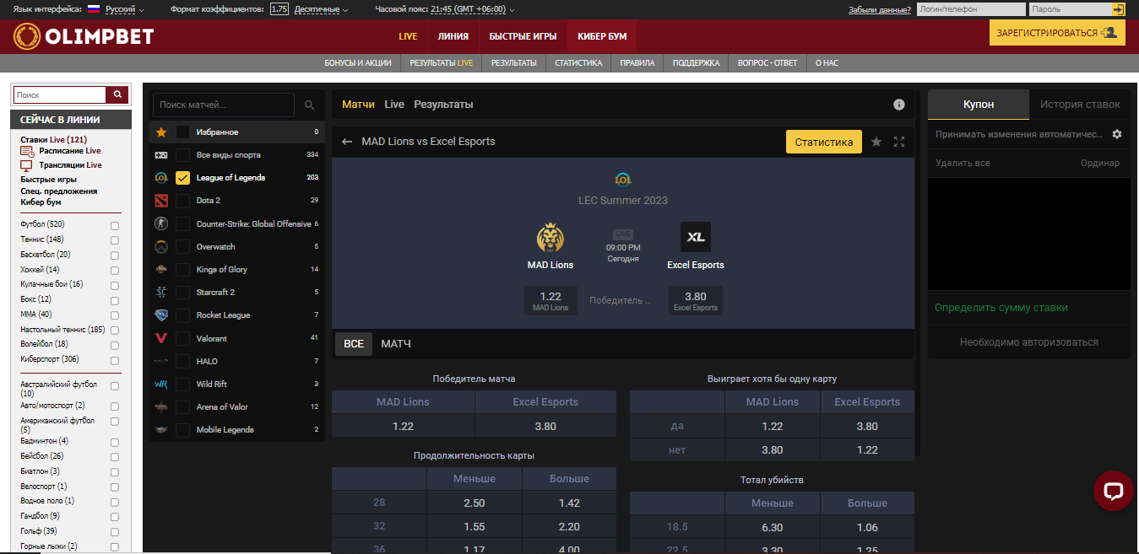1139x554 pixels.
Task: Click the Wild Rift WR icon
Action: click(161, 384)
